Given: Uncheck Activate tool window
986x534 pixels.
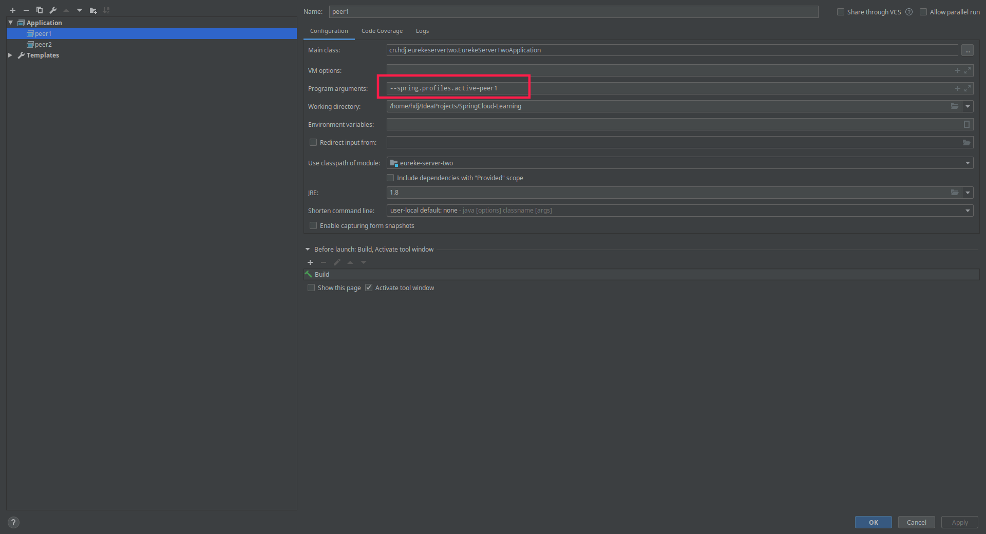Looking at the screenshot, I should pos(369,288).
